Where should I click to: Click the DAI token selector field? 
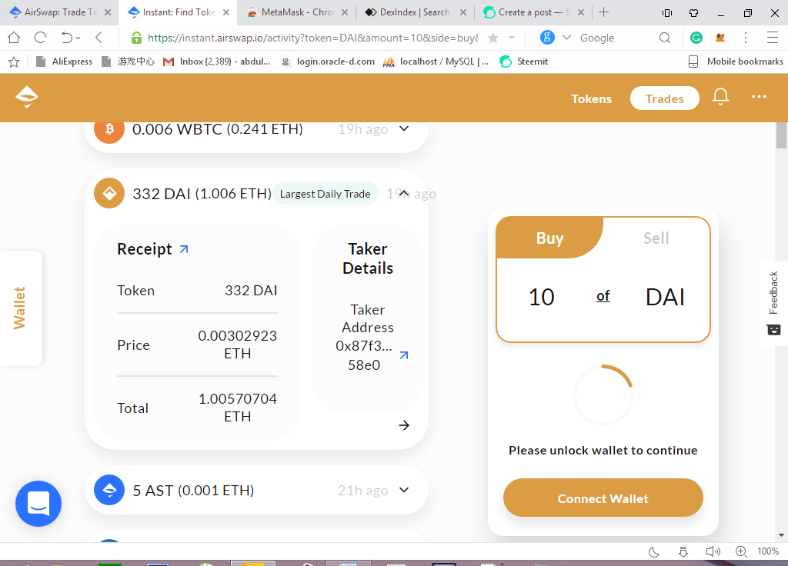(x=664, y=297)
